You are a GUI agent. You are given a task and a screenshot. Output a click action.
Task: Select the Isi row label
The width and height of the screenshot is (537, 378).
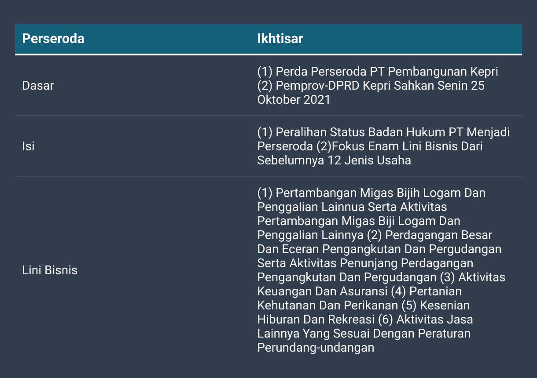click(x=28, y=146)
